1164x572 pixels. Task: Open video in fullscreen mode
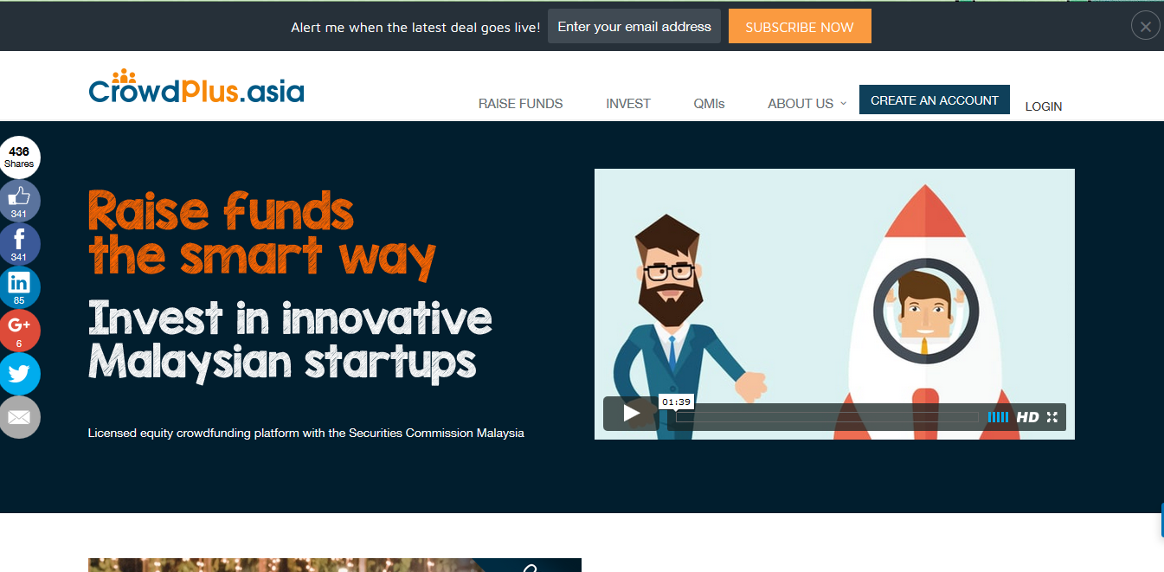coord(1052,417)
